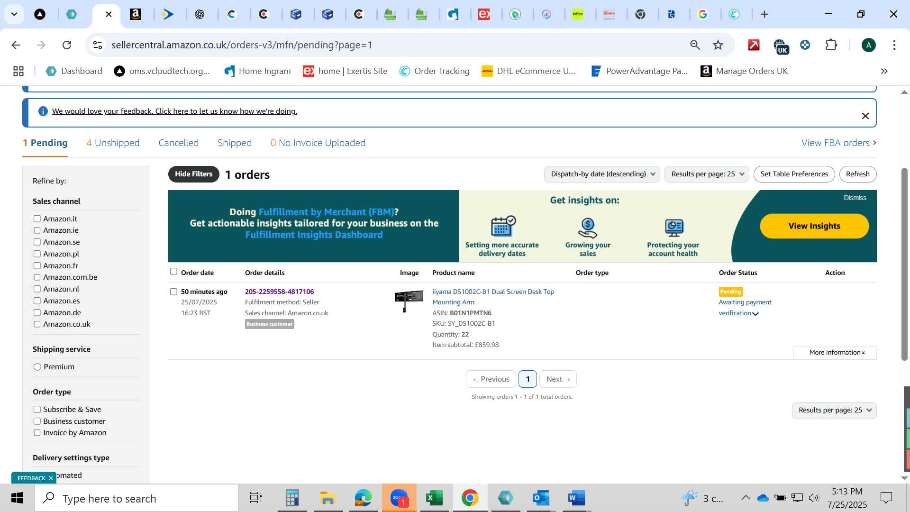Click the View Insights yellow button
Screen dimensions: 910x512
tap(814, 226)
